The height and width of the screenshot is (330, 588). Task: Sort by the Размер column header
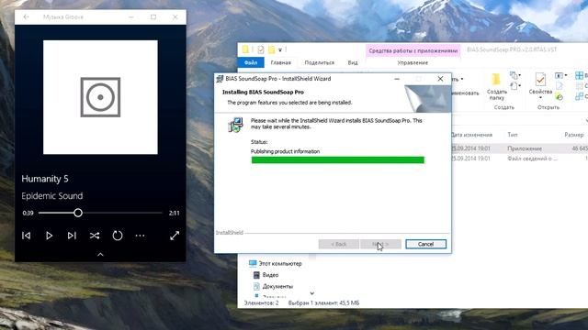click(573, 135)
